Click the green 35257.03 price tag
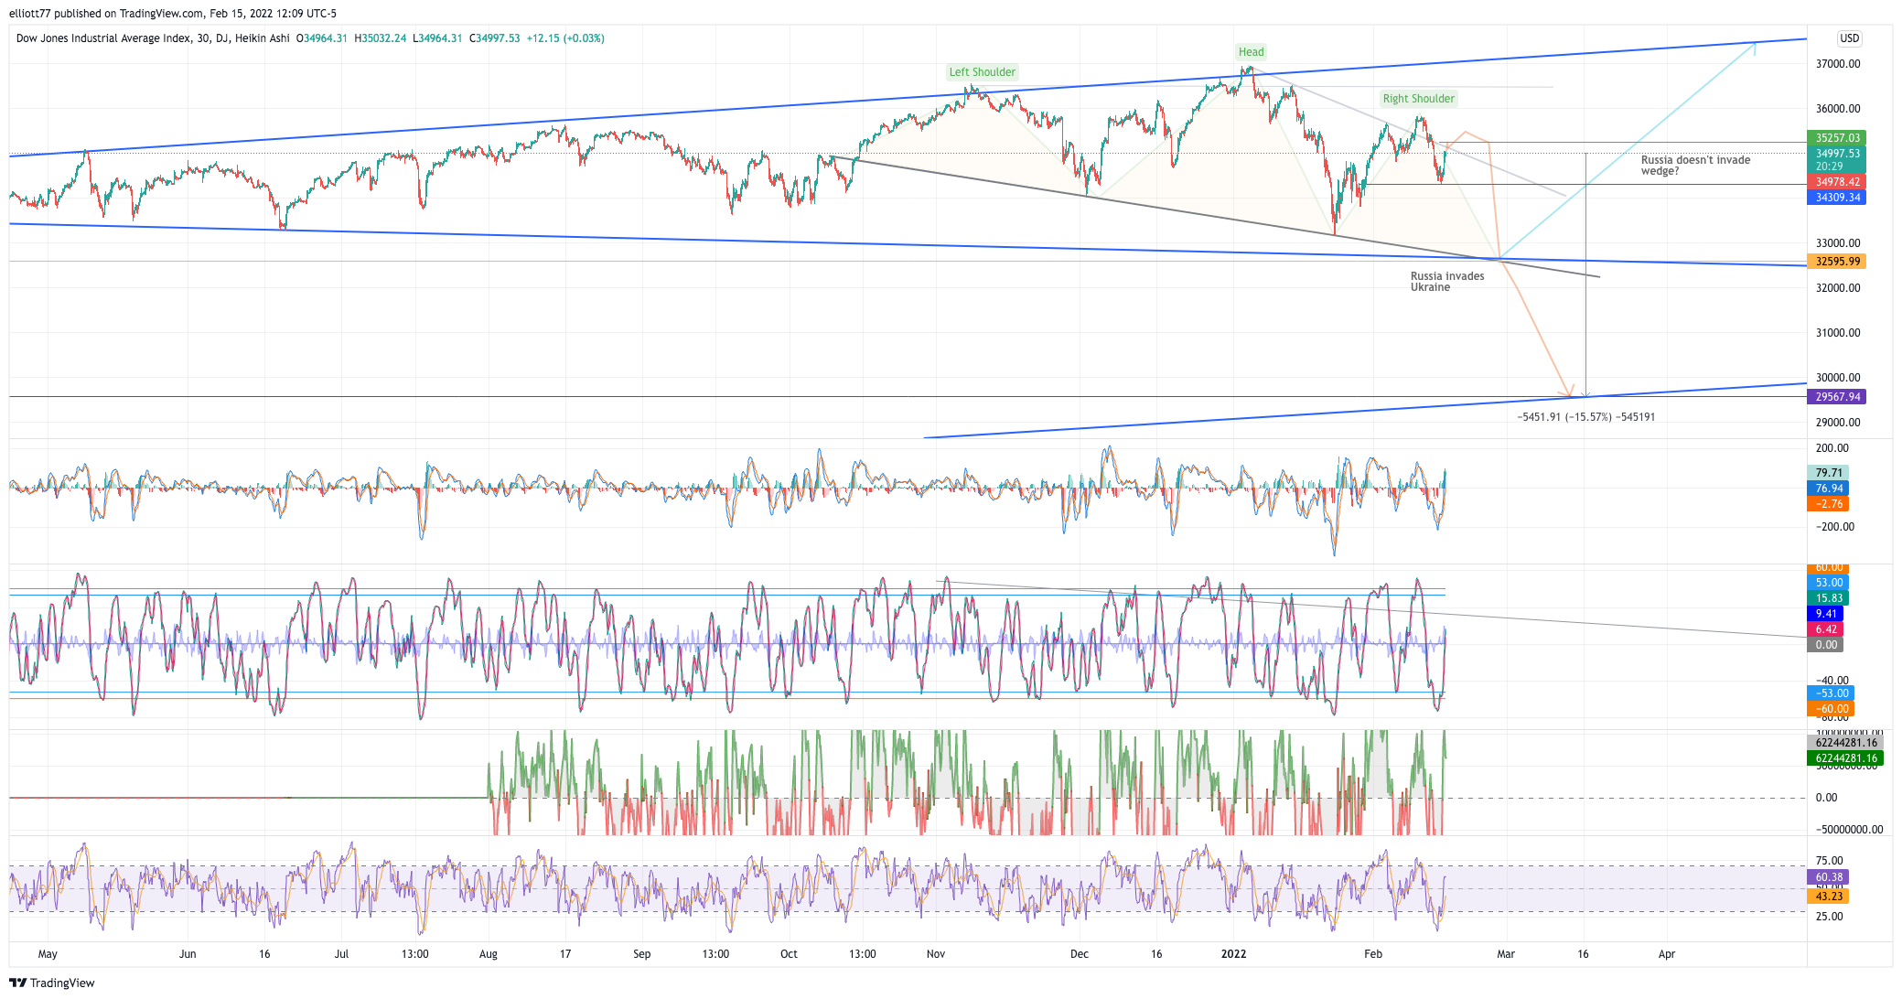The height and width of the screenshot is (999, 1902). [1837, 138]
